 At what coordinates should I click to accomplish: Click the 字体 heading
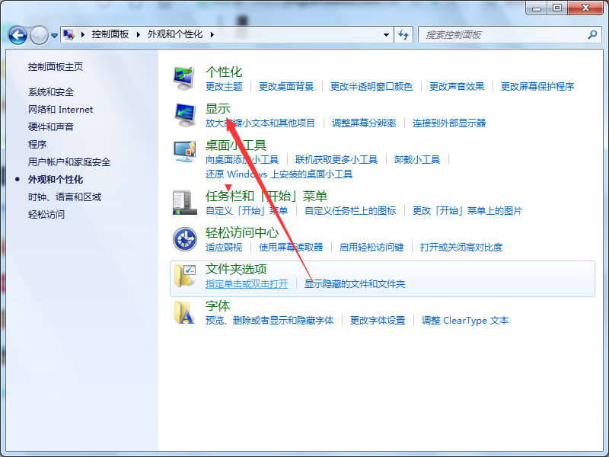click(x=218, y=306)
